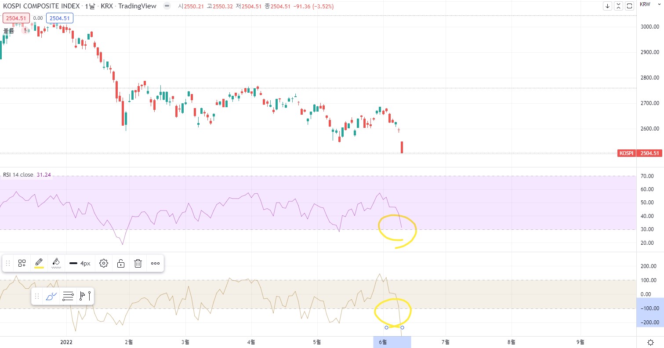Screen dimensions: 664x348
Task: Collapse the legend with the minus button
Action: [167, 7]
